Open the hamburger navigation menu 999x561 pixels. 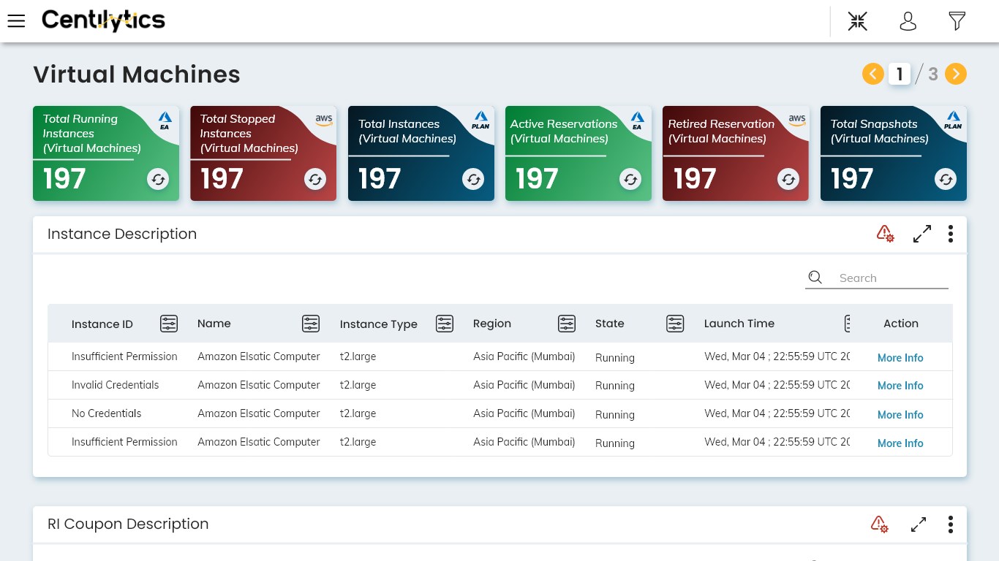(x=16, y=21)
